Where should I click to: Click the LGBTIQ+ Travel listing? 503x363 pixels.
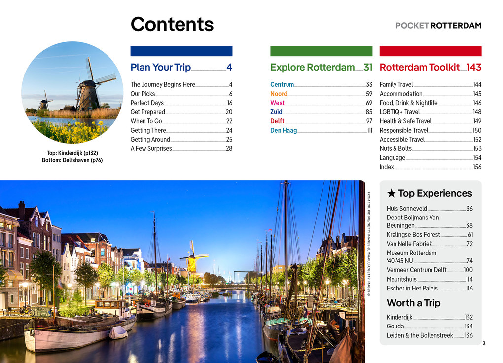pos(400,112)
